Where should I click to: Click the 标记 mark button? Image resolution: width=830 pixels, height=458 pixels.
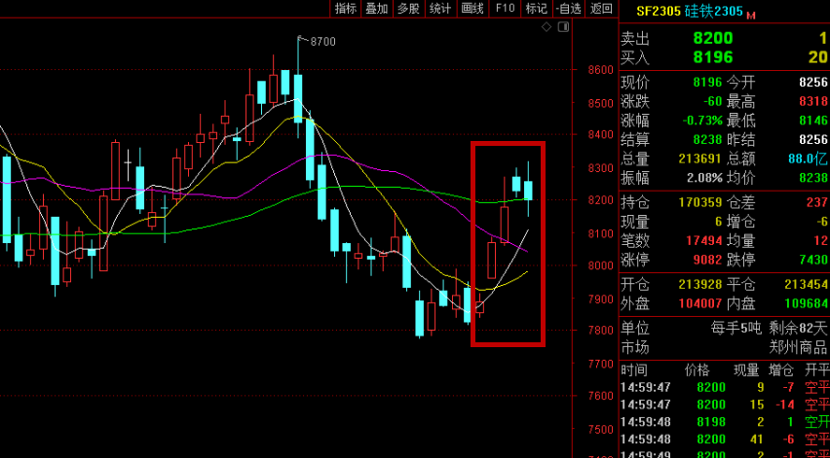pyautogui.click(x=536, y=8)
